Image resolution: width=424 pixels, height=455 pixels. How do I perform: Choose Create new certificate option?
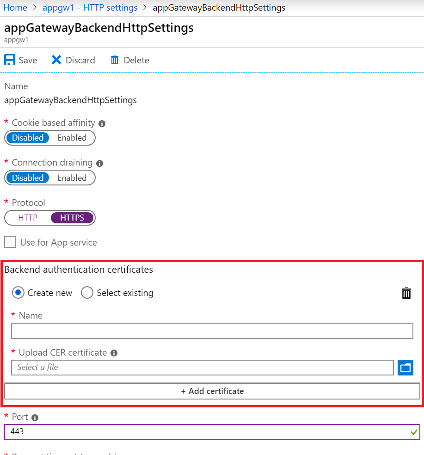click(x=18, y=293)
